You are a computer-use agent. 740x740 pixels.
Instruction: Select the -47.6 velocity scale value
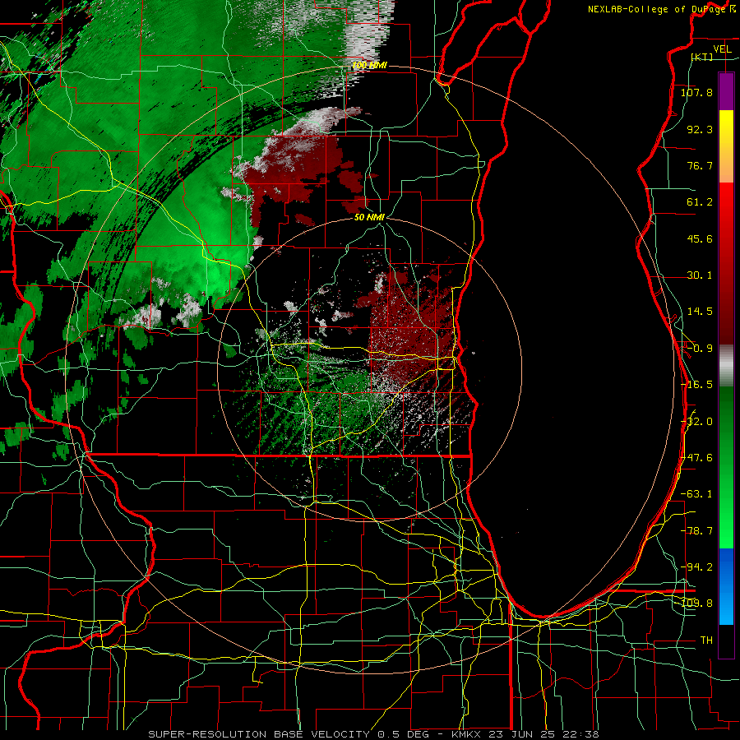696,458
